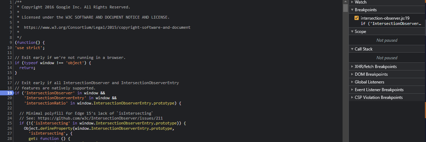The image size is (426, 142).
Task: Click 'intersectionRatio' string on line 21
Action: coord(46,103)
